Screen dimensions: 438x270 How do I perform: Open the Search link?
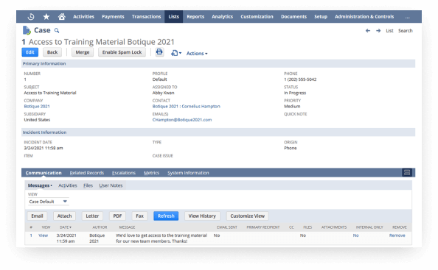[x=406, y=31]
